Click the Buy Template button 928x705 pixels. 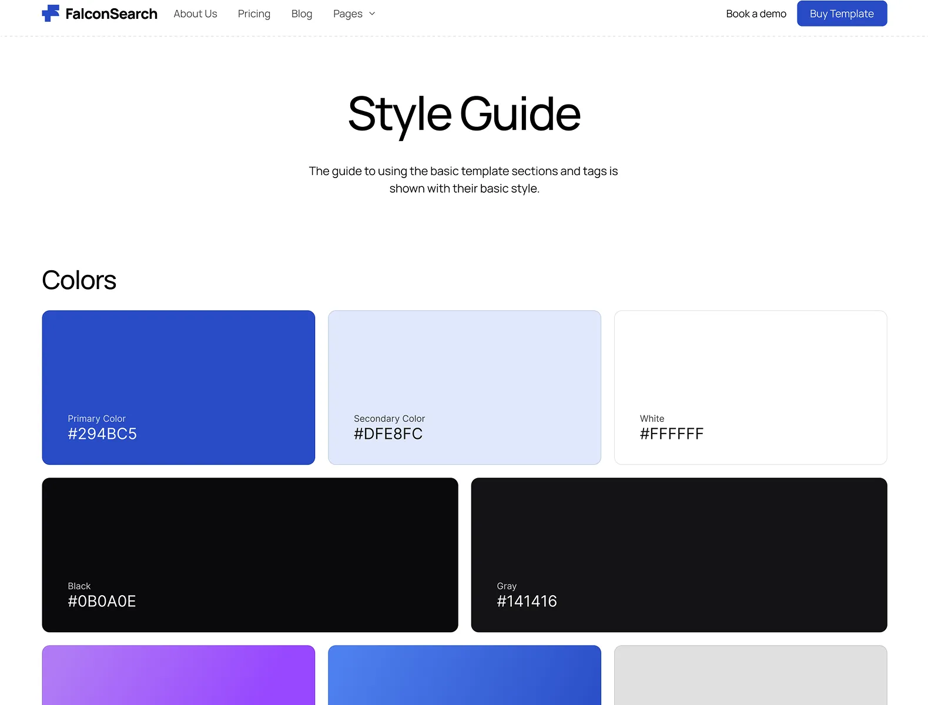842,14
